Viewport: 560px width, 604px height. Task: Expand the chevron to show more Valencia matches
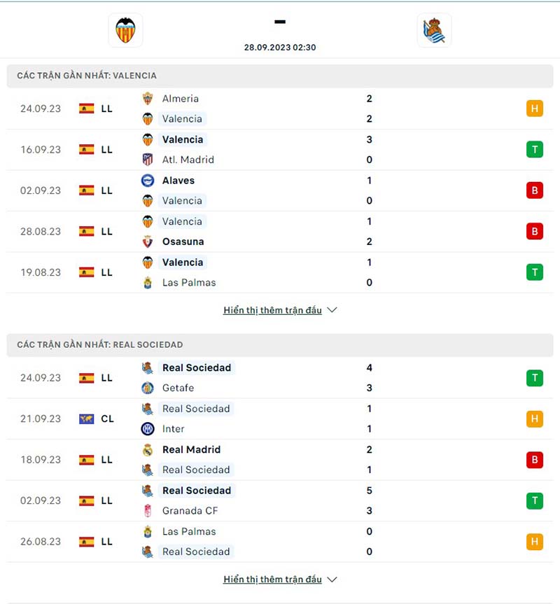(332, 309)
